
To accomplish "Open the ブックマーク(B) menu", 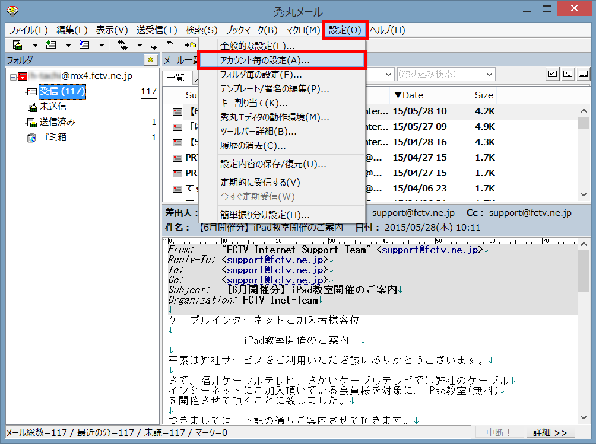I will pyautogui.click(x=252, y=30).
